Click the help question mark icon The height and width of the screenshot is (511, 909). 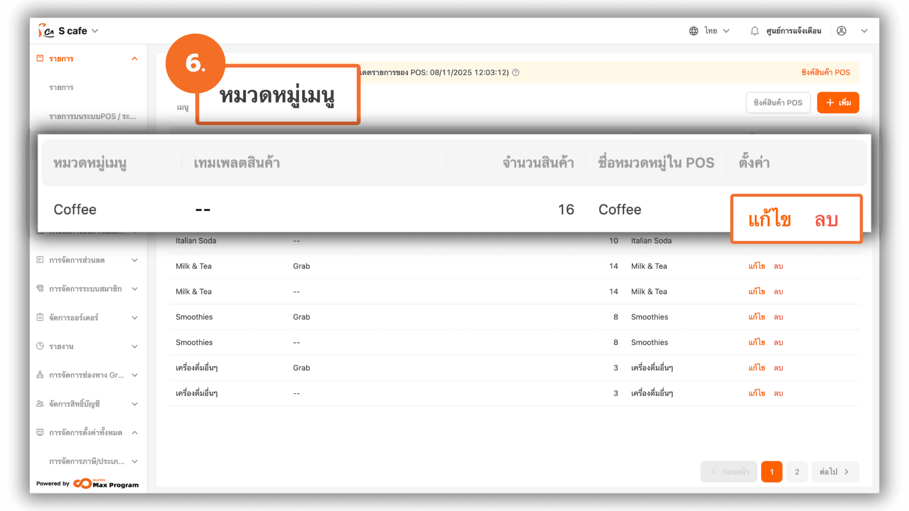tap(516, 72)
